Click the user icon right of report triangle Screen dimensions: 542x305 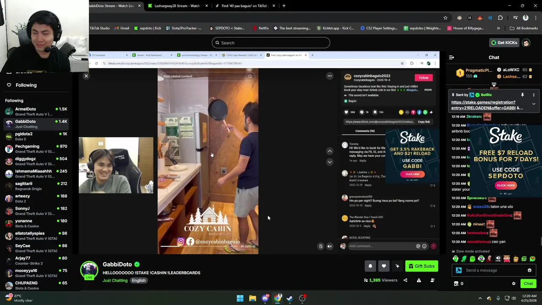[x=432, y=280]
